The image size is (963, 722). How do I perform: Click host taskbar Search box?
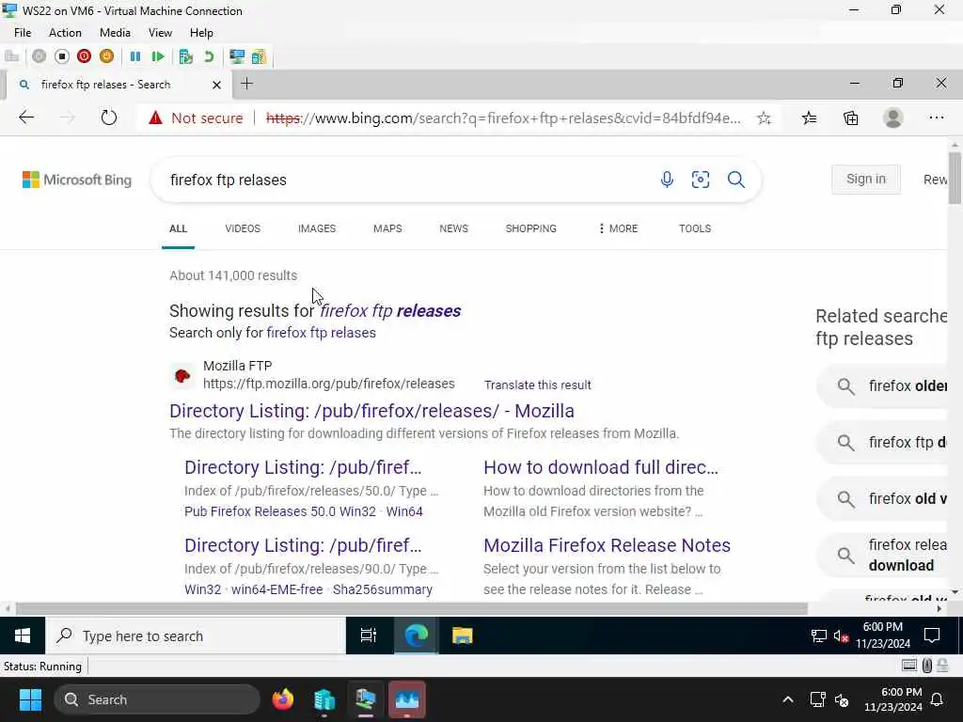(x=157, y=699)
